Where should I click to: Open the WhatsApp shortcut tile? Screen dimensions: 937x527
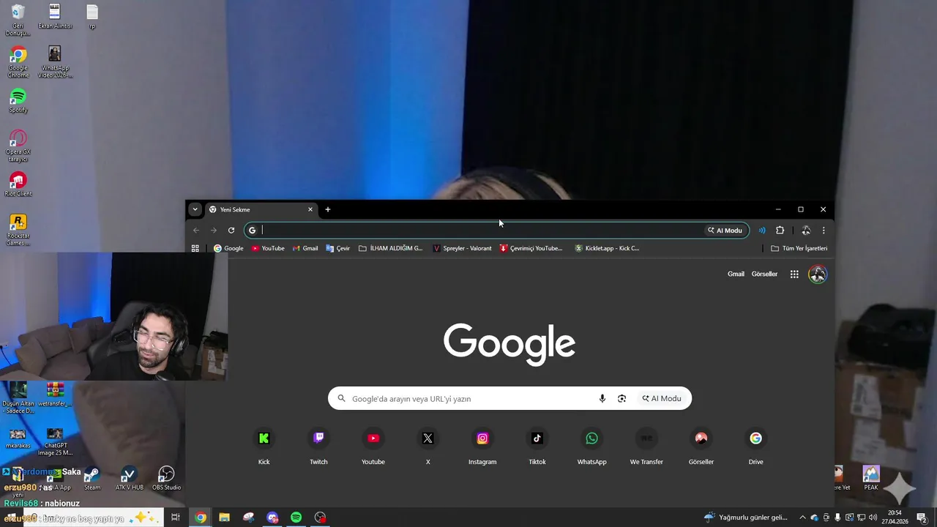pyautogui.click(x=591, y=446)
